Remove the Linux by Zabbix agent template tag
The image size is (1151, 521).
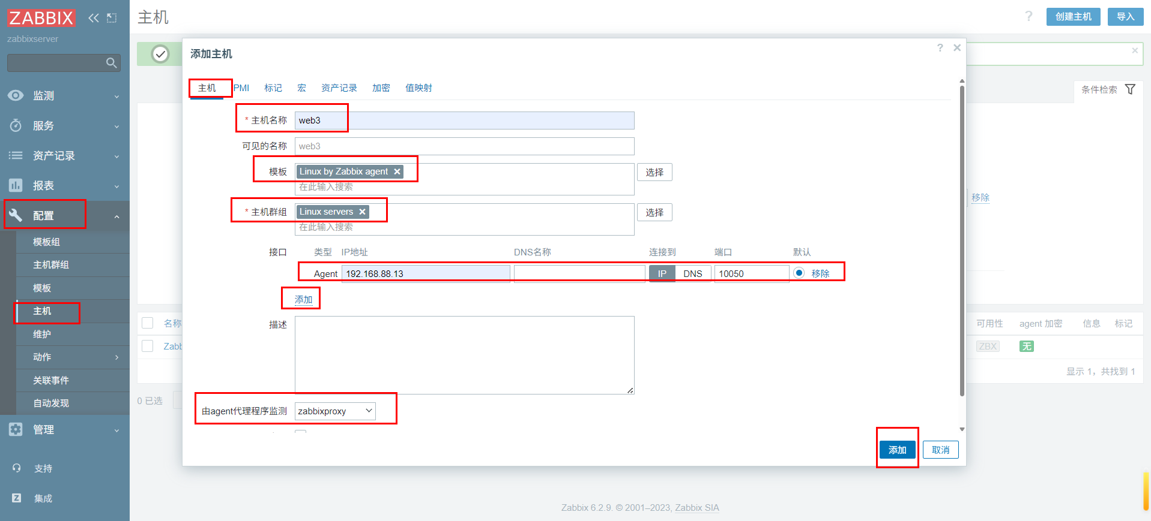(397, 171)
